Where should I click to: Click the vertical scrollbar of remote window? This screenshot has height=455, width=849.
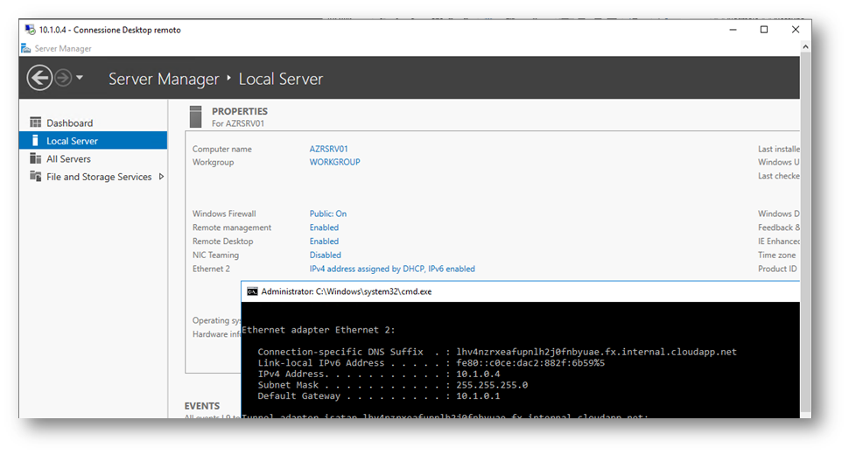(805, 219)
